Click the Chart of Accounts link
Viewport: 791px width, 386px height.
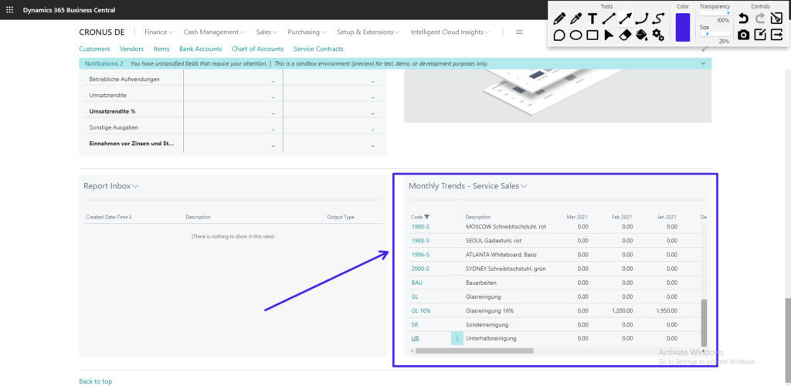coord(257,49)
